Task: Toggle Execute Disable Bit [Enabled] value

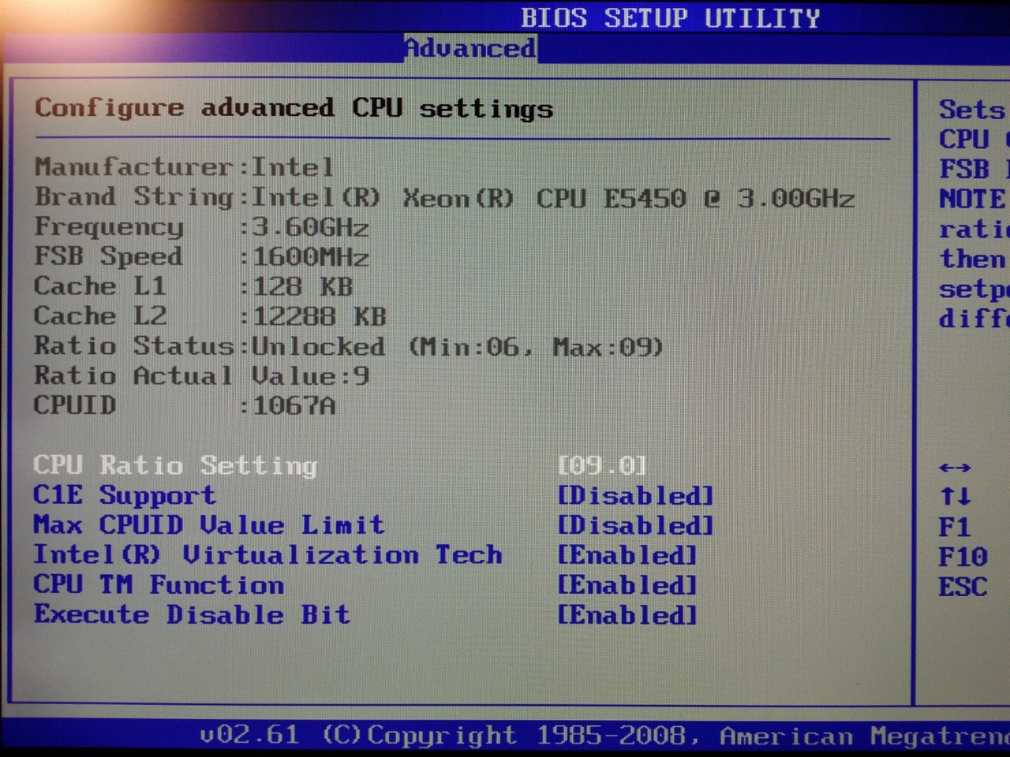Action: pos(627,615)
